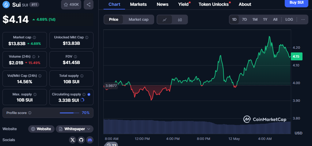The image size is (312, 146).
Task: Expand Volume (24h) chevron arrow
Action: [x=39, y=57]
